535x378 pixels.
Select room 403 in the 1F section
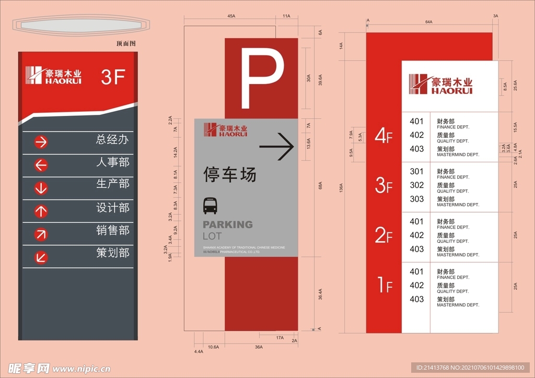(416, 299)
